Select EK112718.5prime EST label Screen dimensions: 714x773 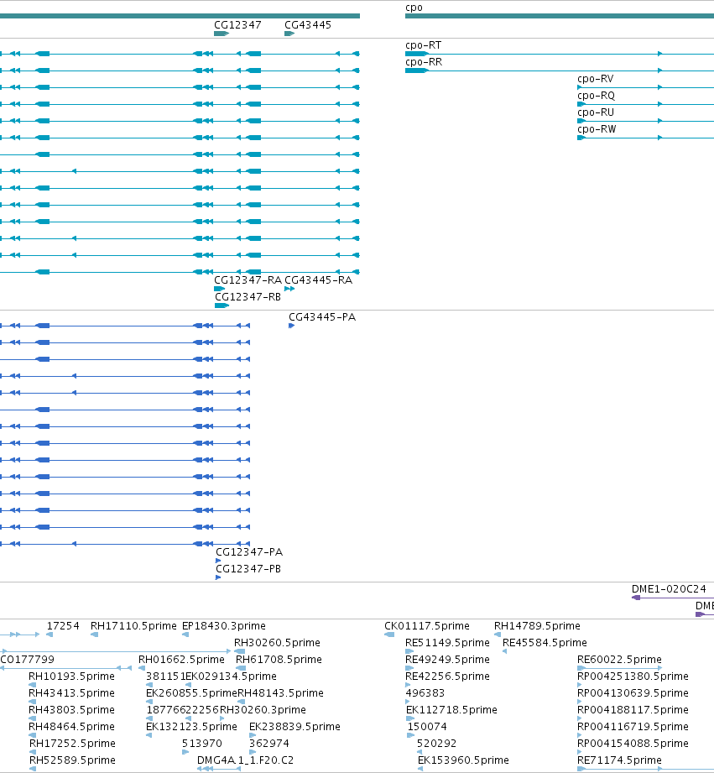pos(451,709)
